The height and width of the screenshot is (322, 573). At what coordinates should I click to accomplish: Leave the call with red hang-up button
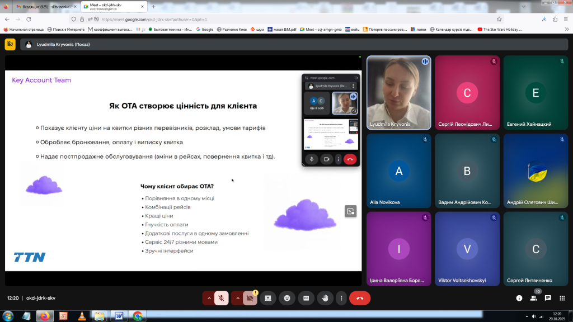coord(360,299)
